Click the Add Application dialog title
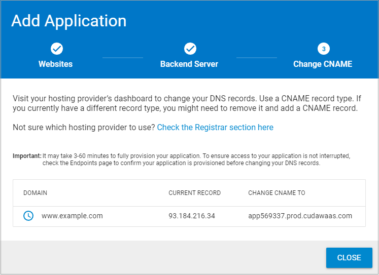 coord(69,21)
